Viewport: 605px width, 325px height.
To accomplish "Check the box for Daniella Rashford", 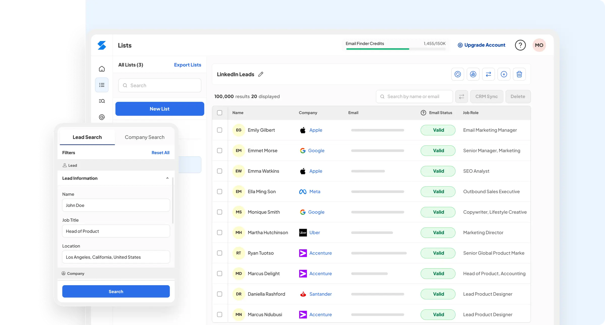I will point(220,294).
